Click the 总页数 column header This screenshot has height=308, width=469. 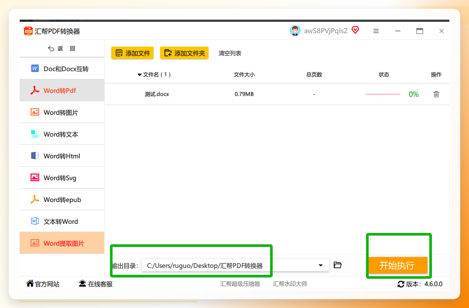tap(314, 75)
